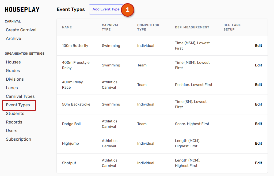
Task: Go to the Archive page
Action: click(x=13, y=39)
